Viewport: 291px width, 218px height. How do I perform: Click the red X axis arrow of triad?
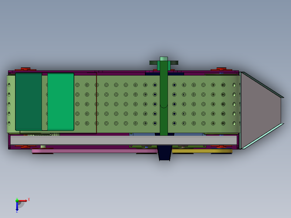[23, 201]
